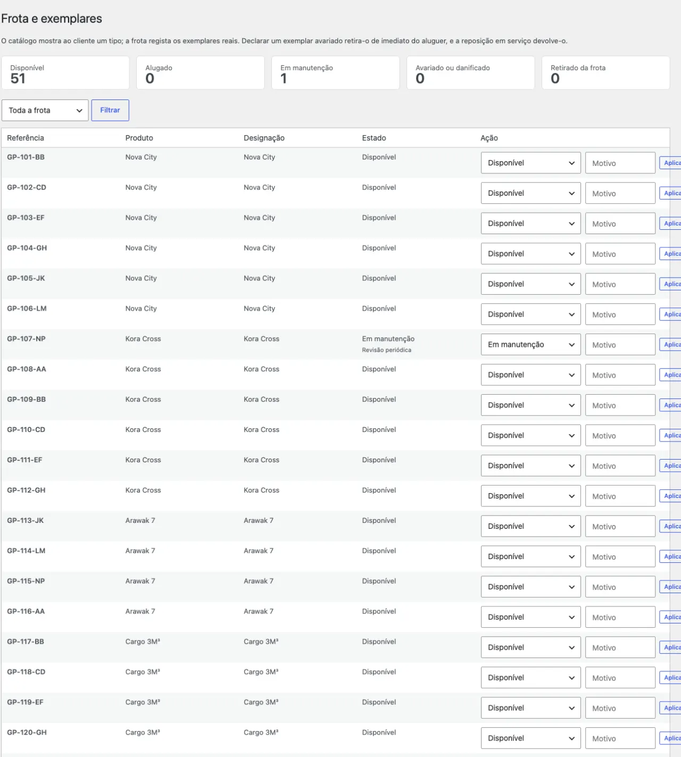Apply the change for GP-114-LM
Viewport: 681px width, 757px height.
[670, 556]
